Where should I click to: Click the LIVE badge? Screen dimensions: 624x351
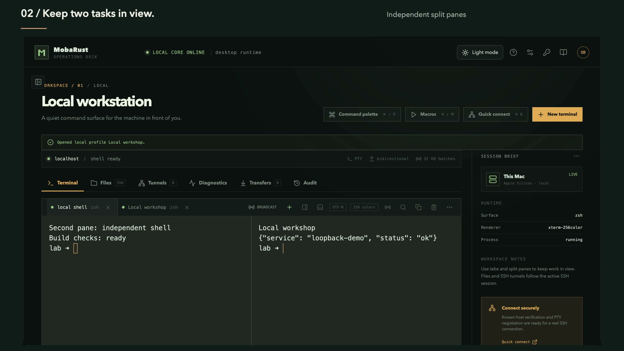(x=573, y=175)
